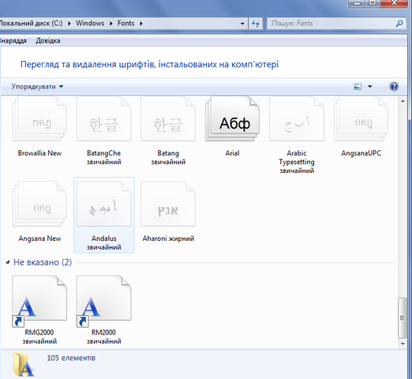Click the AngsanaUPC font name label
Image resolution: width=412 pixels, height=379 pixels.
point(361,153)
